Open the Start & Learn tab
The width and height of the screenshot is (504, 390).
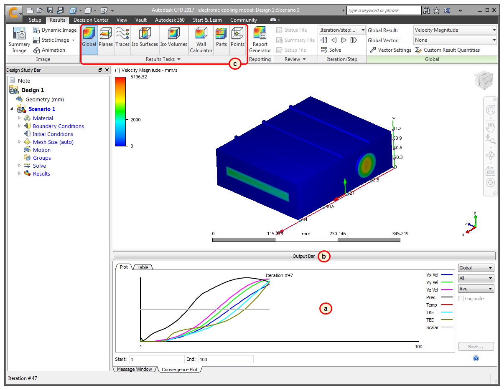(x=207, y=20)
